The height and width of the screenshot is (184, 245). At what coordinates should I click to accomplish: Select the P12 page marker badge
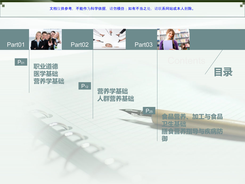tap(85, 86)
